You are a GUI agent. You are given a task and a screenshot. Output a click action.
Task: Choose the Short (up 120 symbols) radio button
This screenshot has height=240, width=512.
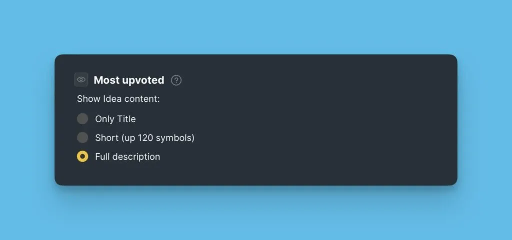(x=82, y=138)
